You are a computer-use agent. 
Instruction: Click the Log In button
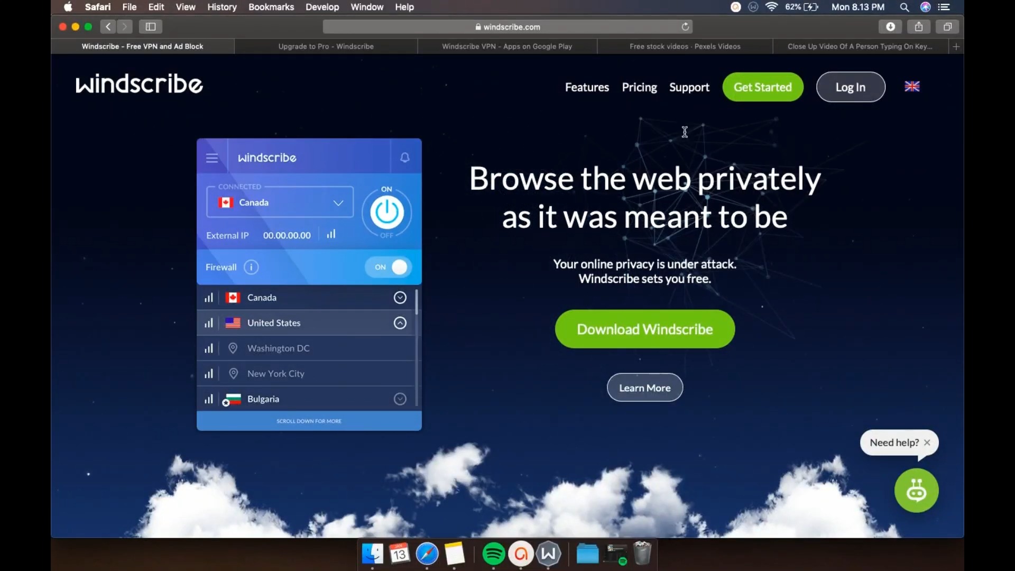[x=851, y=87]
